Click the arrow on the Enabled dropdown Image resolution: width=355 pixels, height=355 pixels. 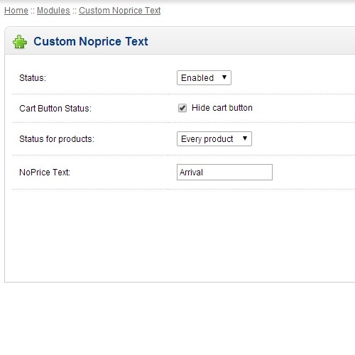[224, 77]
